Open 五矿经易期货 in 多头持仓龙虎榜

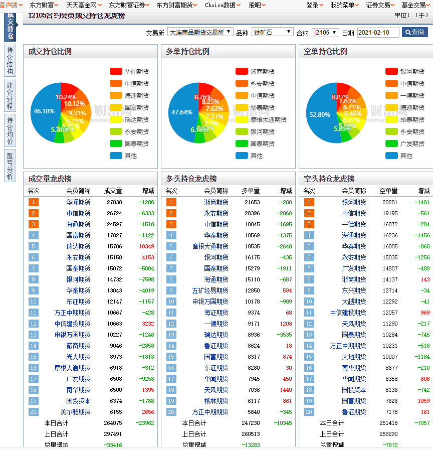point(210,290)
